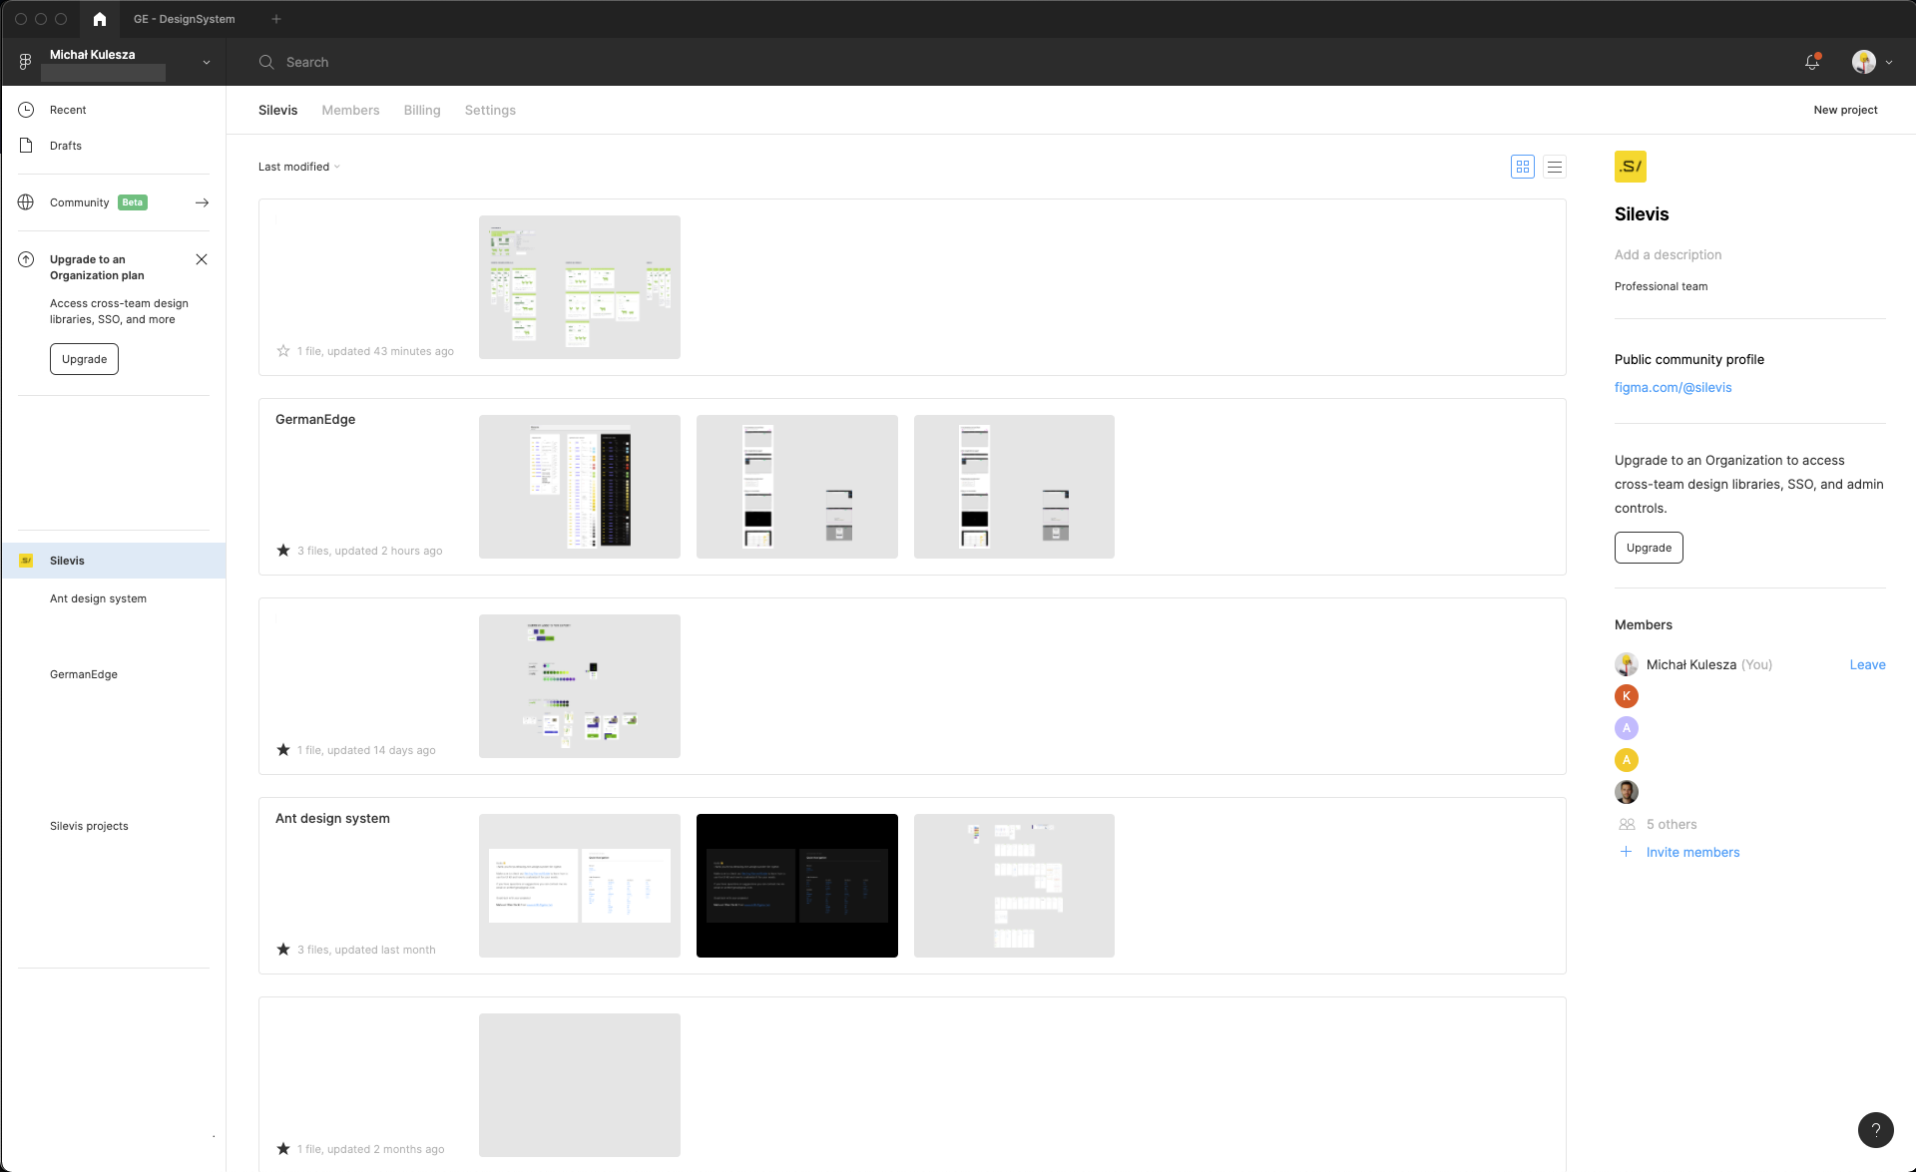
Task: Switch to list view icon
Action: coord(1554,167)
